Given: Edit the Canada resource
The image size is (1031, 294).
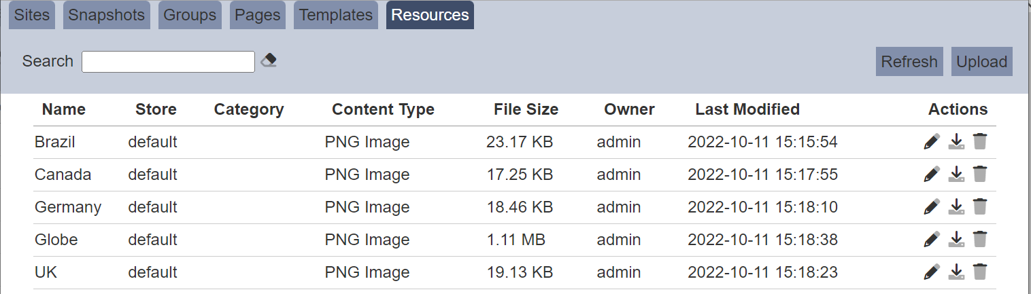Looking at the screenshot, I should pos(932,174).
